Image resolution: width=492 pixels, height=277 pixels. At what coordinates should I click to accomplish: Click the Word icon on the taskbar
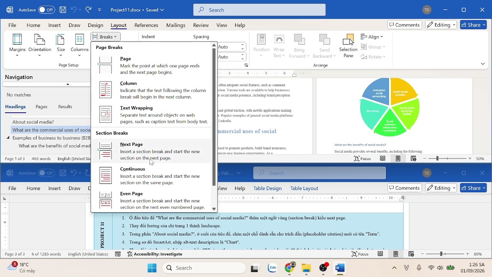pyautogui.click(x=340, y=268)
